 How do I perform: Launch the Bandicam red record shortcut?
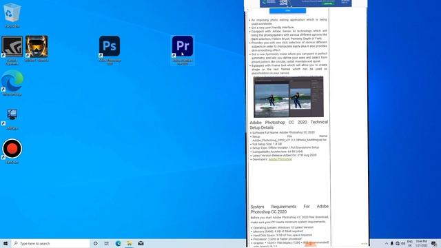[12, 151]
